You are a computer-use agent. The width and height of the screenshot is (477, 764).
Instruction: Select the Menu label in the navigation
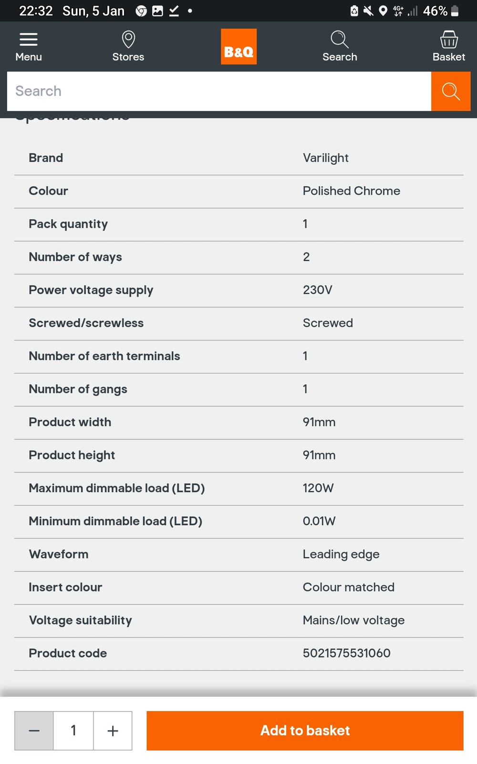tap(28, 57)
